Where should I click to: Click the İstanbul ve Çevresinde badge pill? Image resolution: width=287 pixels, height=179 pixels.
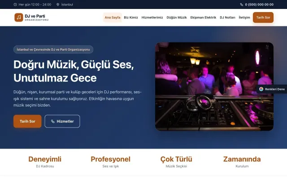click(x=53, y=50)
